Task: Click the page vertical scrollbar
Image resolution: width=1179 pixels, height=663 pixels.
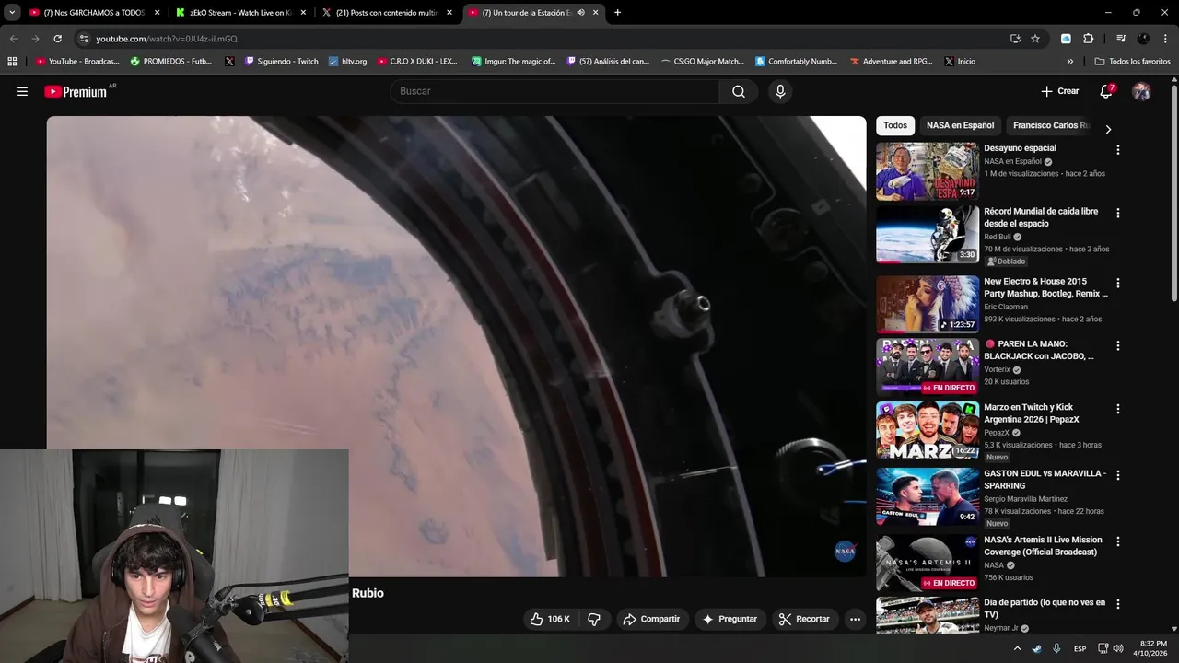Action: [x=1174, y=192]
